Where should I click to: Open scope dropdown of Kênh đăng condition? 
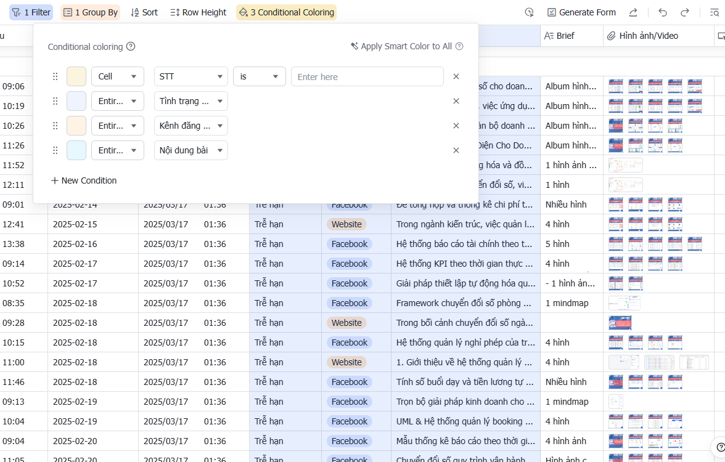pos(118,126)
